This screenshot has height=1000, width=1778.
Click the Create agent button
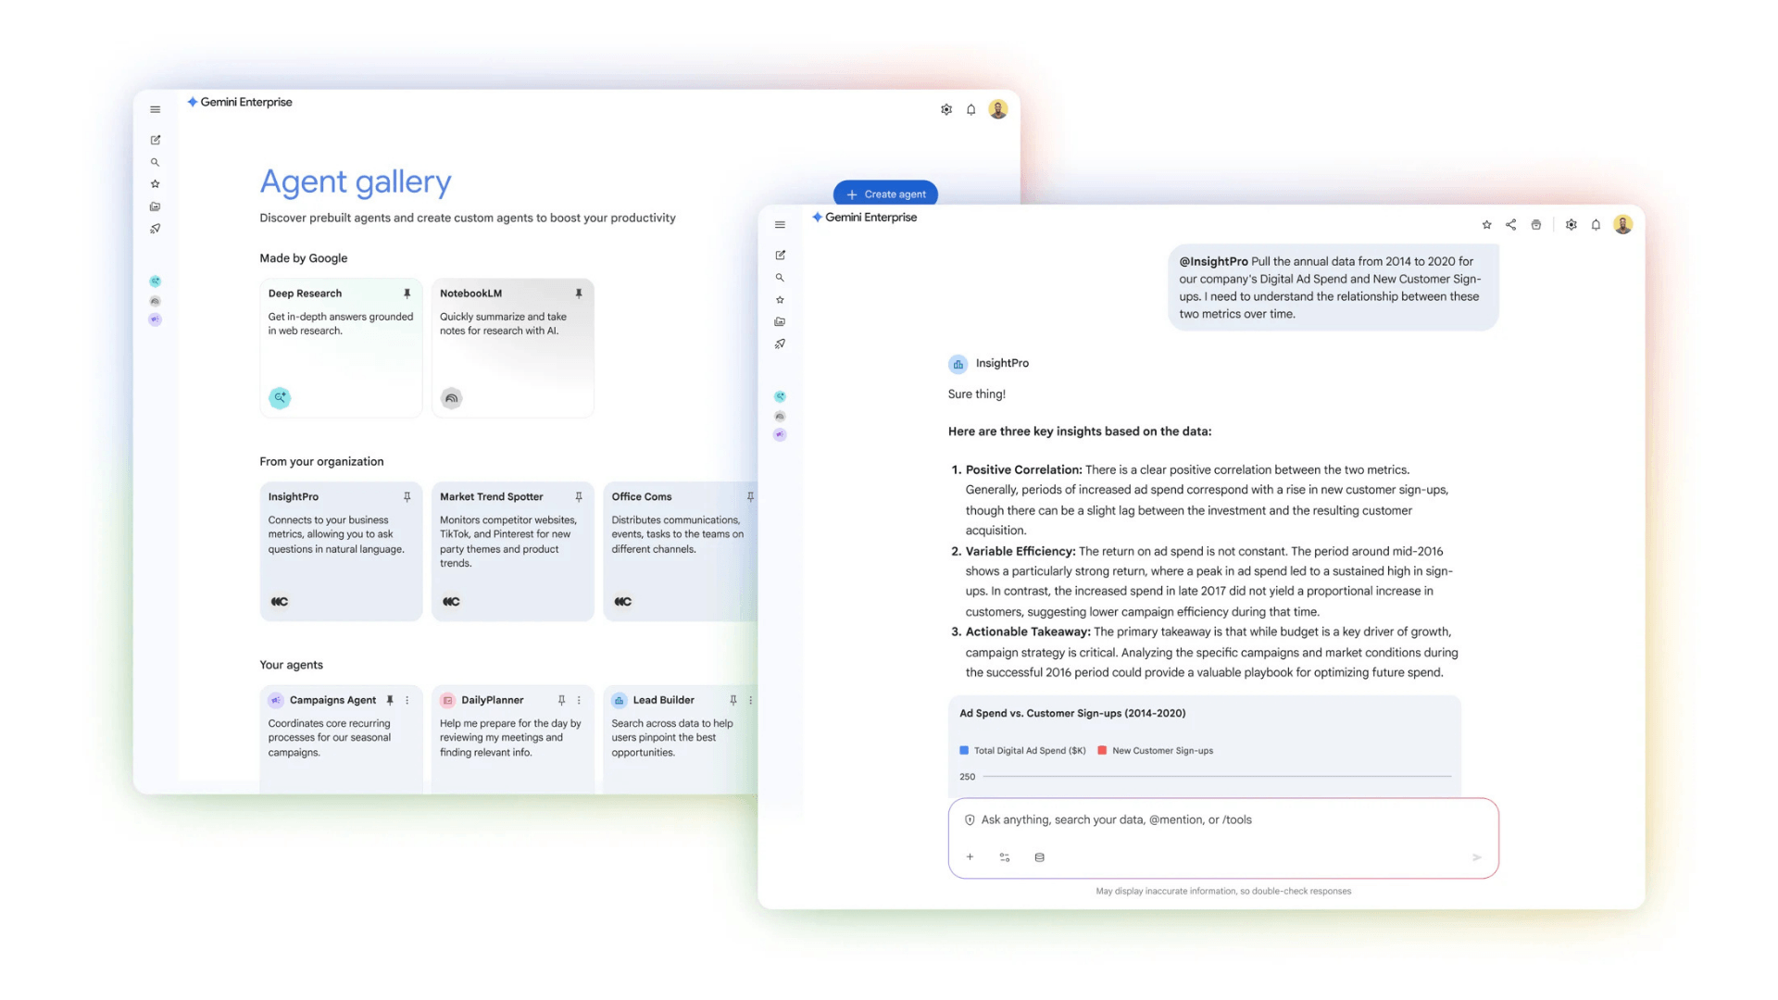(885, 194)
